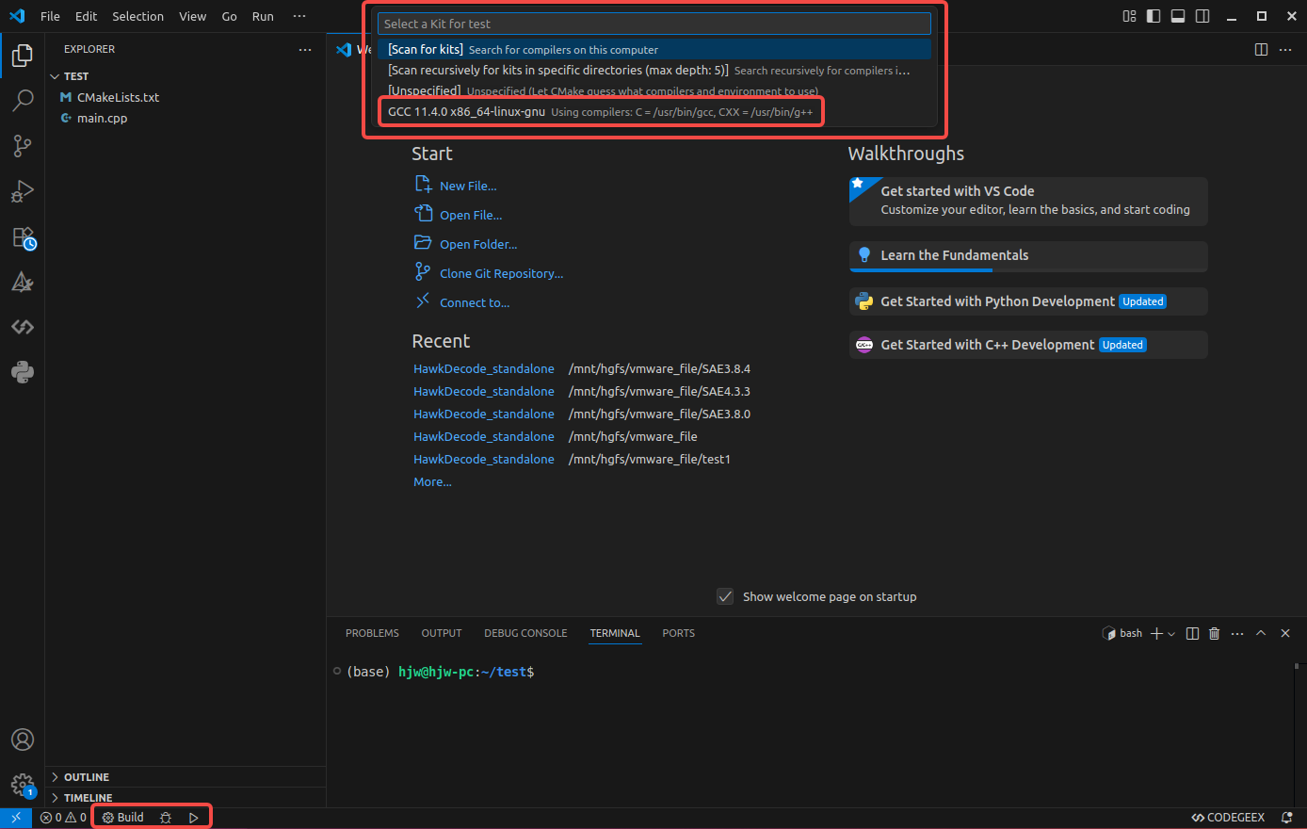This screenshot has height=829, width=1307.
Task: Switch to the PORTS tab
Action: coord(678,634)
